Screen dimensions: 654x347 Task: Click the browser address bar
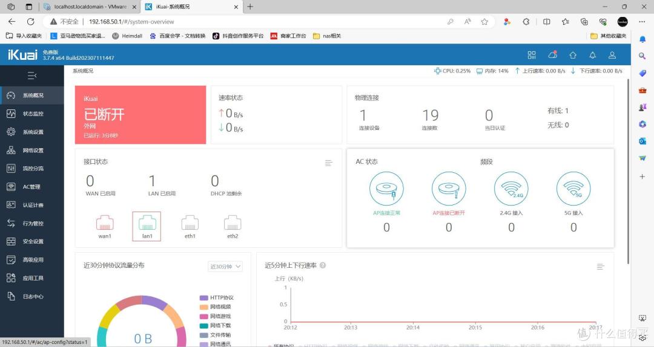pyautogui.click(x=267, y=22)
